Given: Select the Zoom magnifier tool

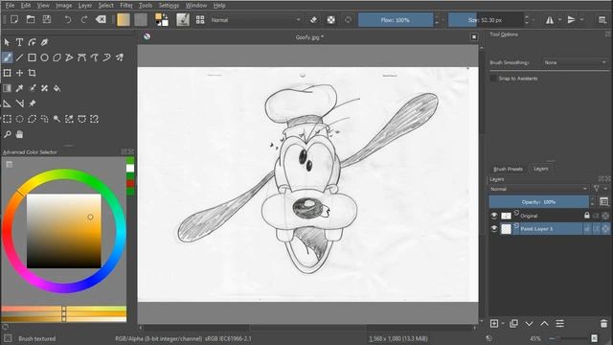Looking at the screenshot, I should [7, 134].
